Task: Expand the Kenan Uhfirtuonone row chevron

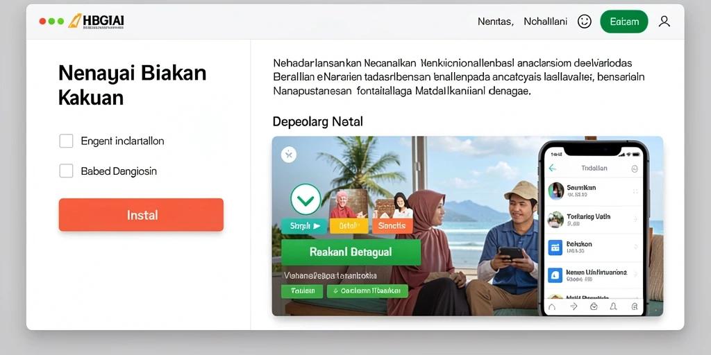Action: coord(635,275)
